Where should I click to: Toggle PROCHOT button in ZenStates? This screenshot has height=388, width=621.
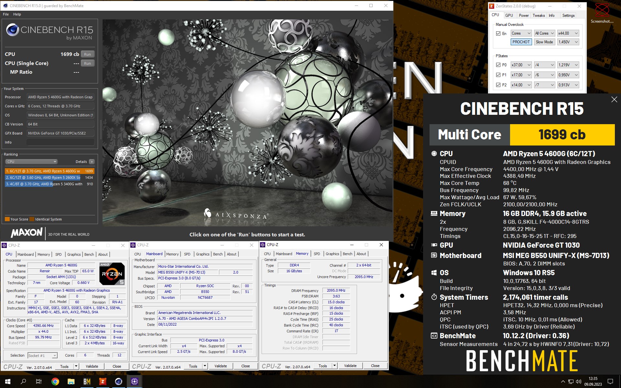click(521, 42)
